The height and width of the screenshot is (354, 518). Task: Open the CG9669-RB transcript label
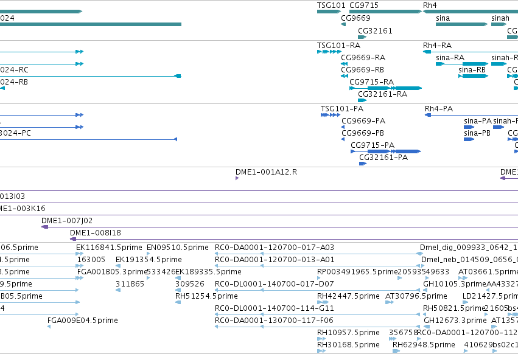pos(362,70)
